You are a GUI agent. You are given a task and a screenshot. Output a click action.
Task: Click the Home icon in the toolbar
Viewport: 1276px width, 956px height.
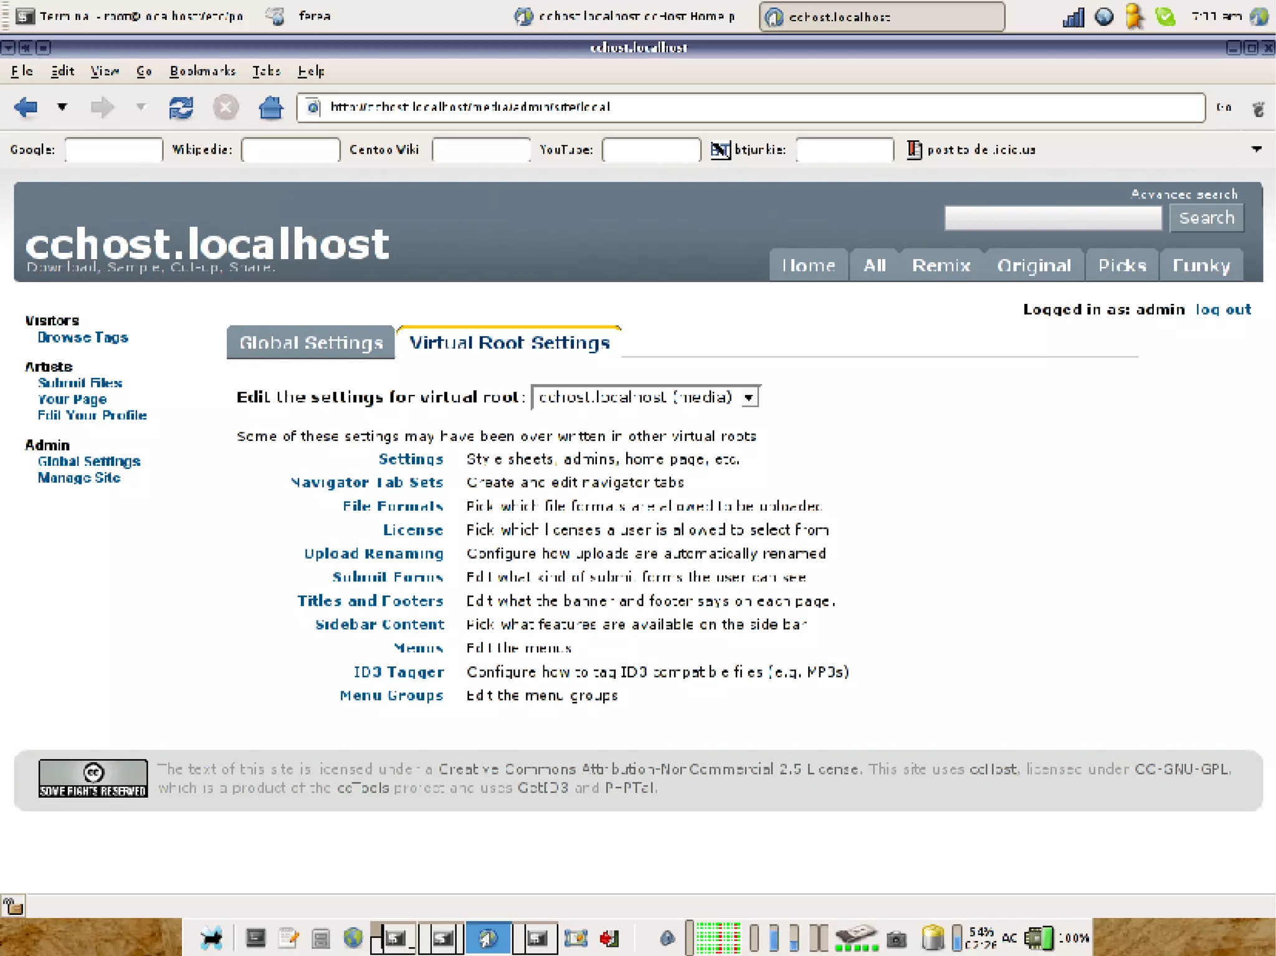point(270,107)
